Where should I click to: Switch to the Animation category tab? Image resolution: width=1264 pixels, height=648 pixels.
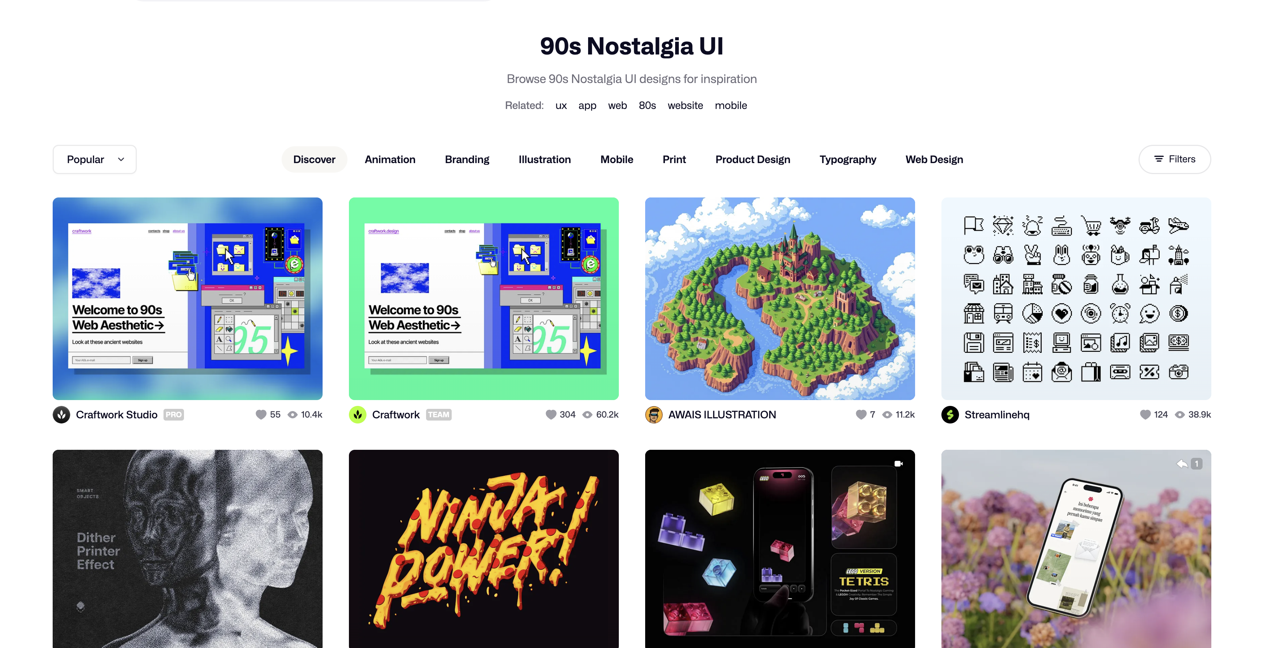click(x=390, y=159)
